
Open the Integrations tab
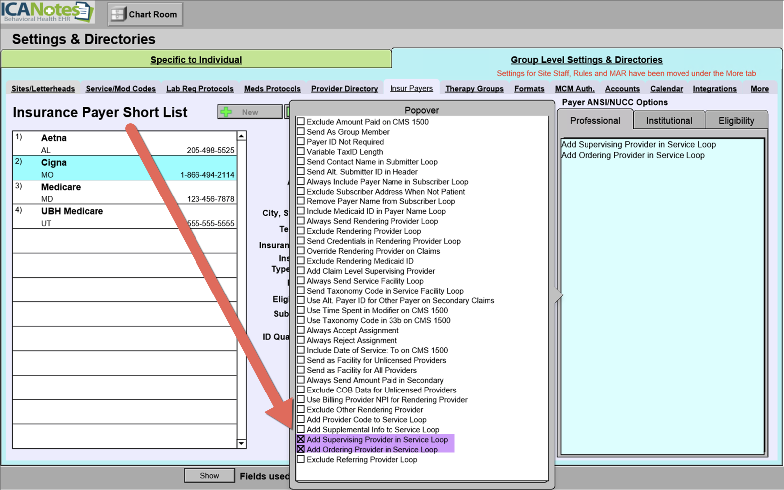click(715, 89)
